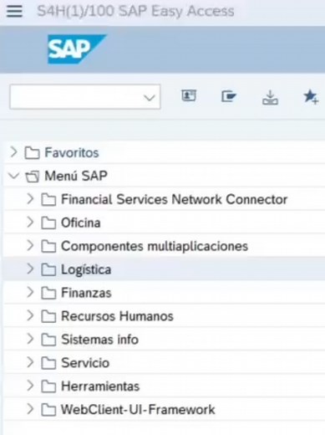
Task: Click the Oficina folder icon
Action: point(48,223)
